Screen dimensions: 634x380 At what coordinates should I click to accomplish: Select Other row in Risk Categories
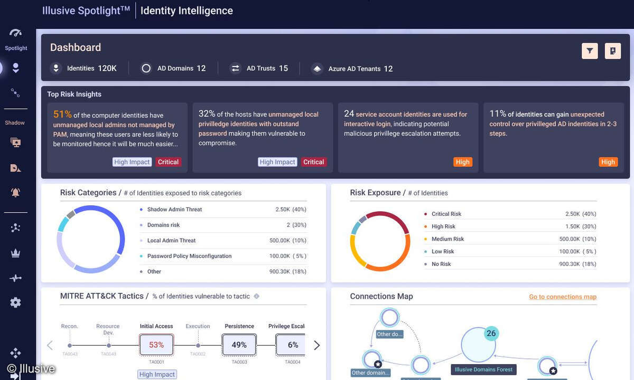223,272
